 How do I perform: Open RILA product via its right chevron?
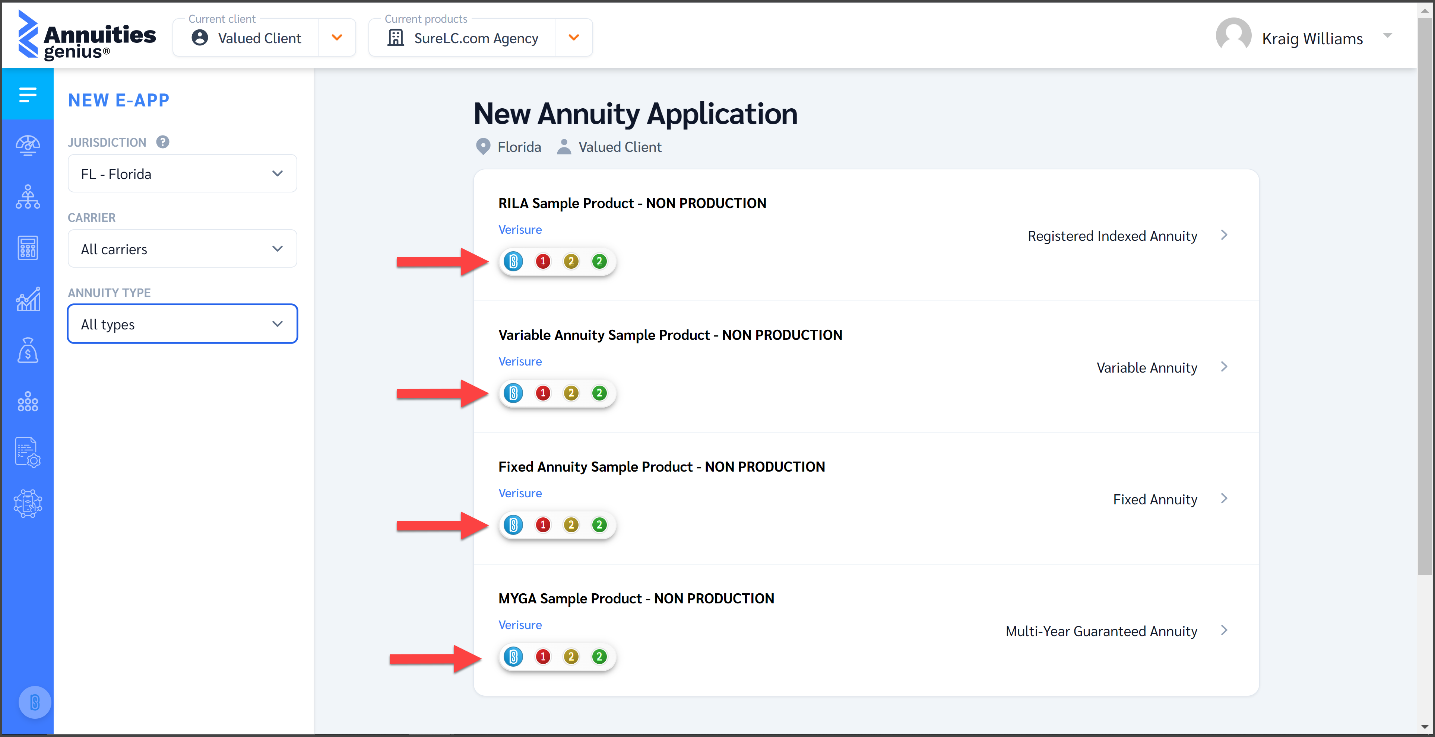click(x=1224, y=235)
